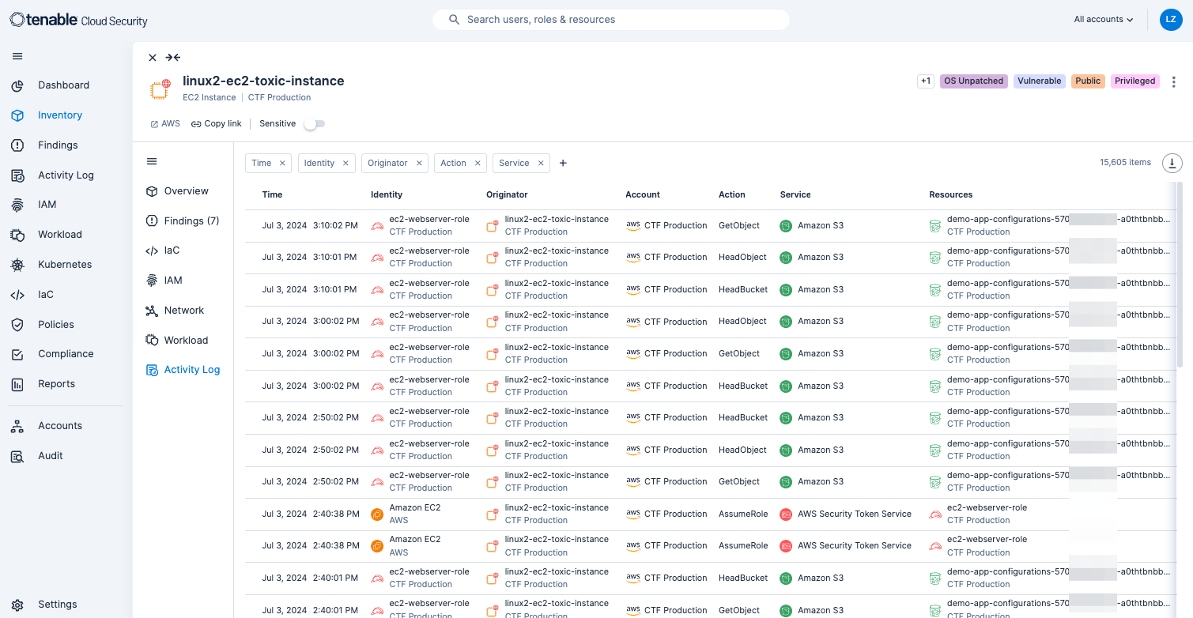Click the Vulnerable label
The image size is (1193, 618).
point(1040,81)
